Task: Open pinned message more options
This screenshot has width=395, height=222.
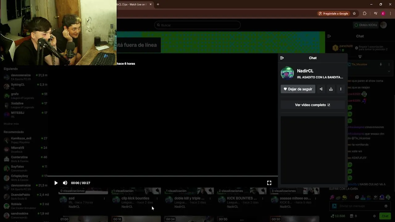Action: click(x=389, y=64)
